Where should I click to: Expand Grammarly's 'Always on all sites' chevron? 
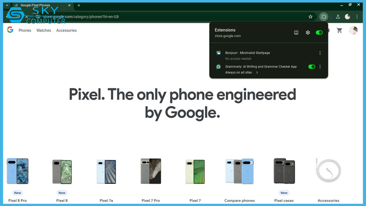point(257,72)
